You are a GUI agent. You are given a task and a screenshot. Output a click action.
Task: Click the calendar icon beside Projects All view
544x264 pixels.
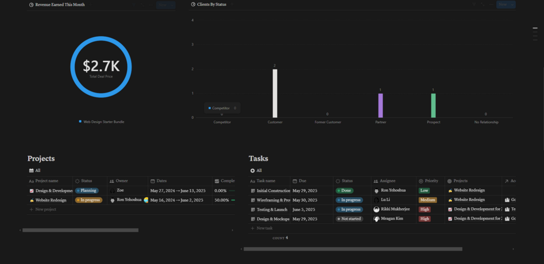(31, 171)
